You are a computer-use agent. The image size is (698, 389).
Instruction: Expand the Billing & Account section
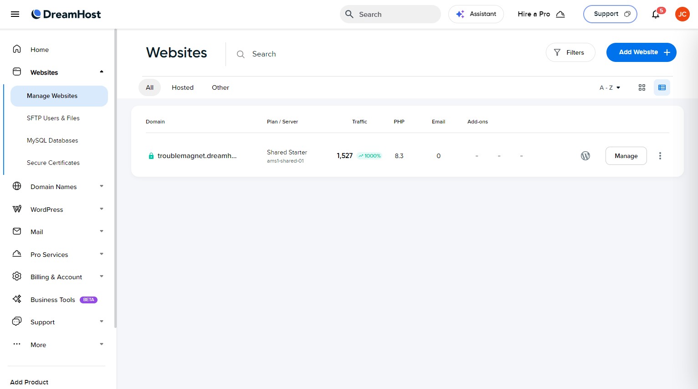(102, 276)
